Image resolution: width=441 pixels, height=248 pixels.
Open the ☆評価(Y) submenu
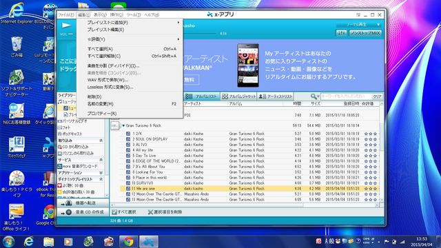coord(130,39)
